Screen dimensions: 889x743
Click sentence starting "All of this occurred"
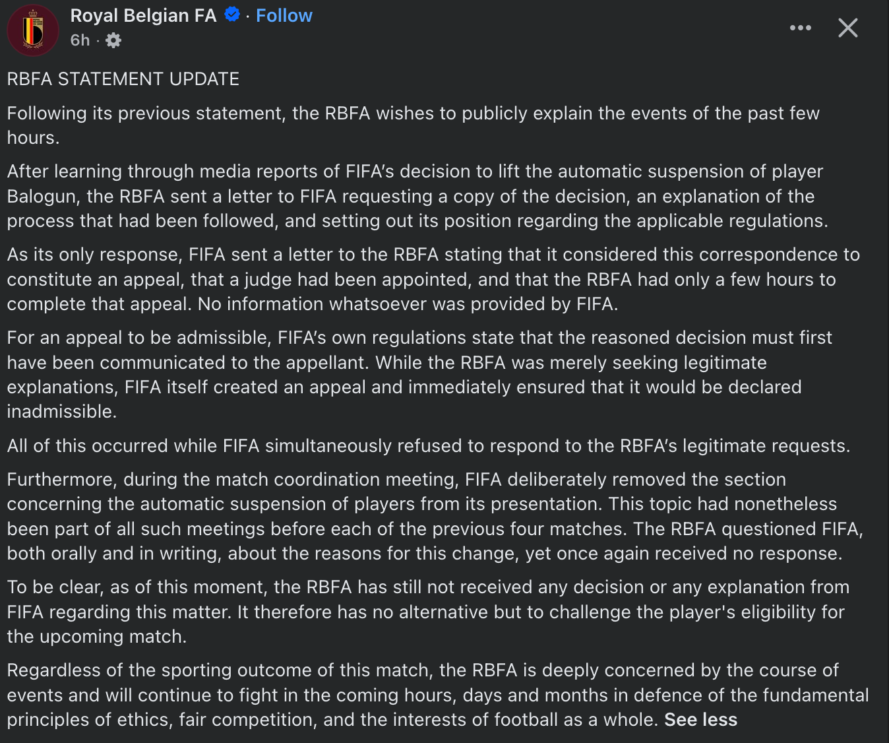[429, 446]
